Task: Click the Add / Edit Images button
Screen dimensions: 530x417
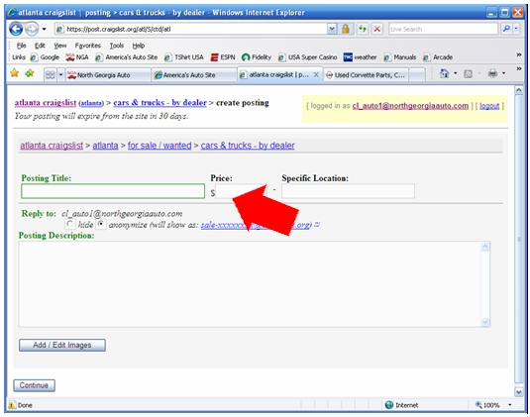Action: 62,345
